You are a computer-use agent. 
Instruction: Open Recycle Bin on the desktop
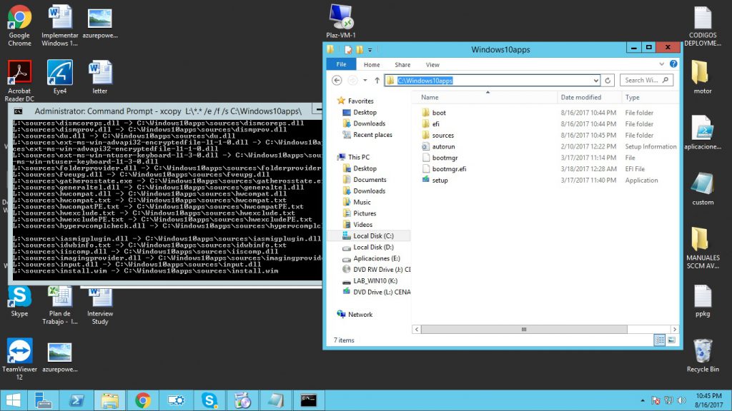(703, 352)
